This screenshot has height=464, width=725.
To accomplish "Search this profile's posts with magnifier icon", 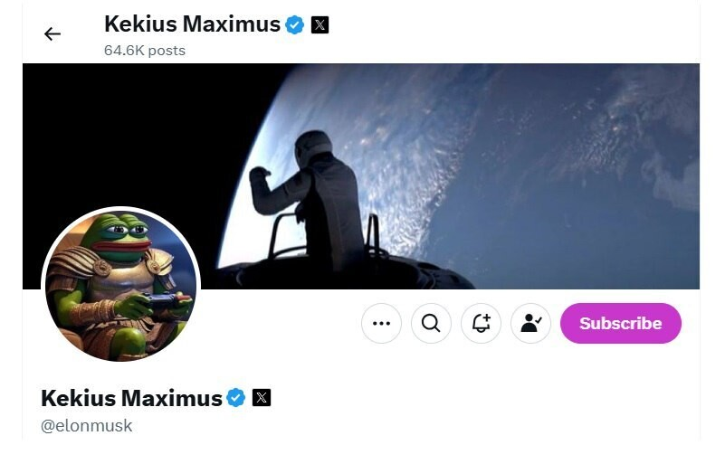I will [431, 324].
